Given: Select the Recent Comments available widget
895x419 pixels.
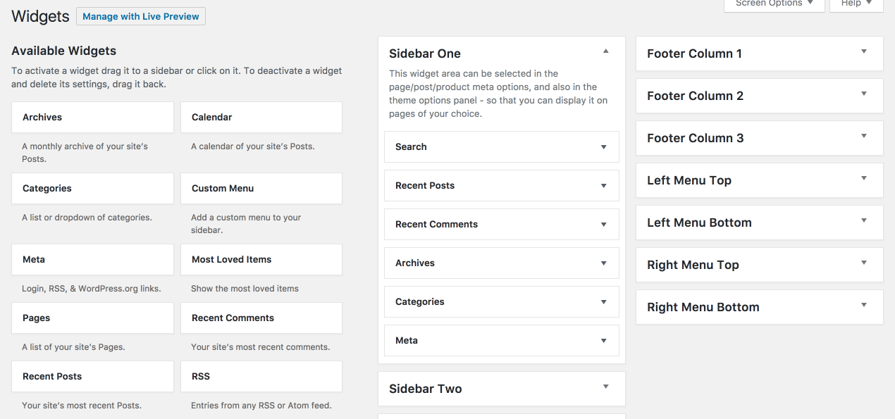Looking at the screenshot, I should [261, 318].
